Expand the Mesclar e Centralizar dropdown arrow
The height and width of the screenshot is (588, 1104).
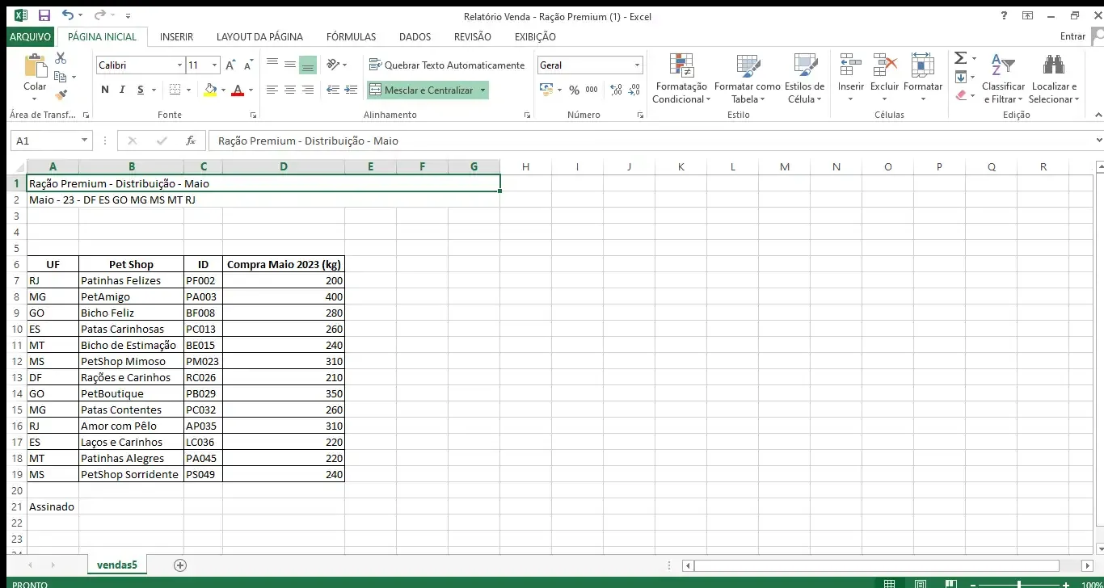[x=483, y=90]
